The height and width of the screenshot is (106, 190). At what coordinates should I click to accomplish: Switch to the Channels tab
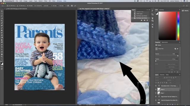[162, 75]
